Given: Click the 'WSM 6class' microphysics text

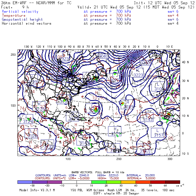Looking at the screenshot, I should (95, 190).
